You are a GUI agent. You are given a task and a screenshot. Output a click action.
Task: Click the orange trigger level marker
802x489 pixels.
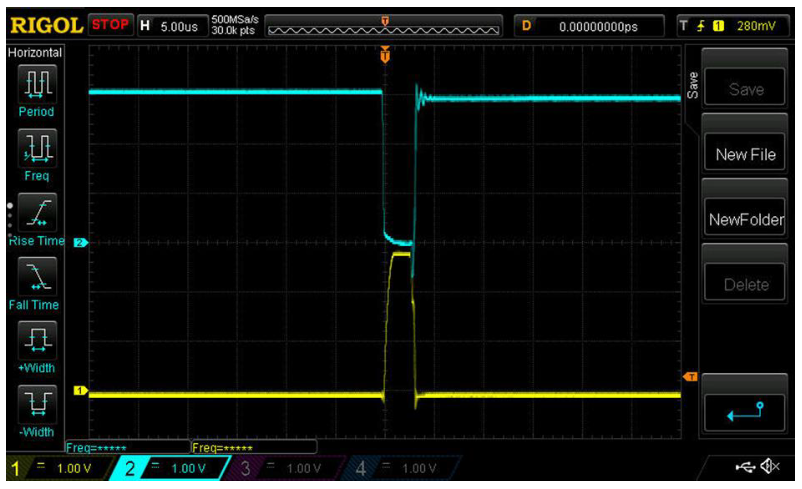690,377
